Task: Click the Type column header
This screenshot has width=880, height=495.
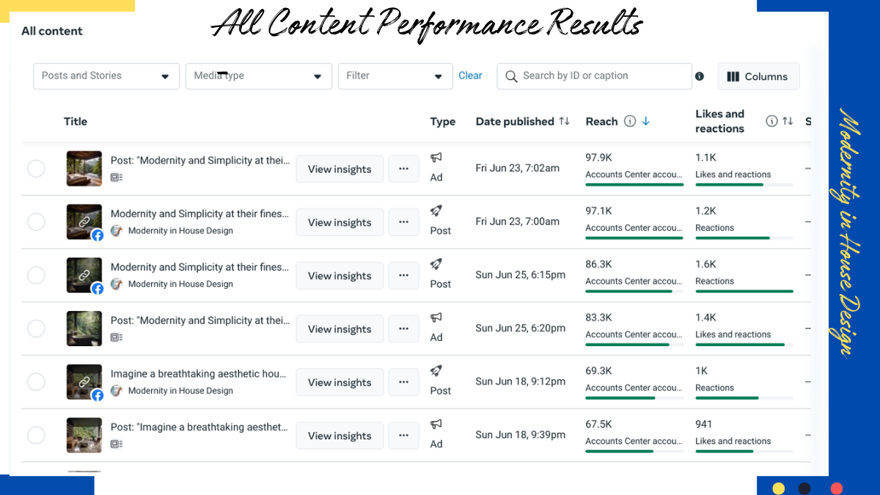Action: click(x=443, y=122)
